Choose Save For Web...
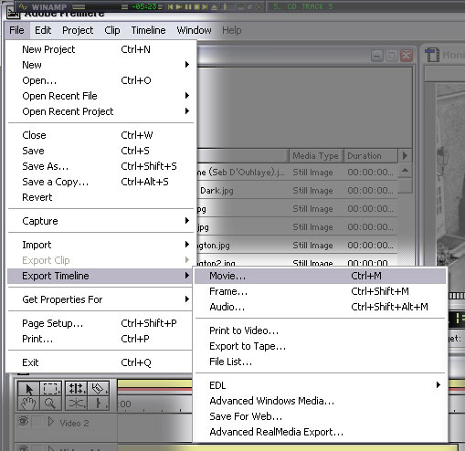The image size is (465, 451). (321, 416)
